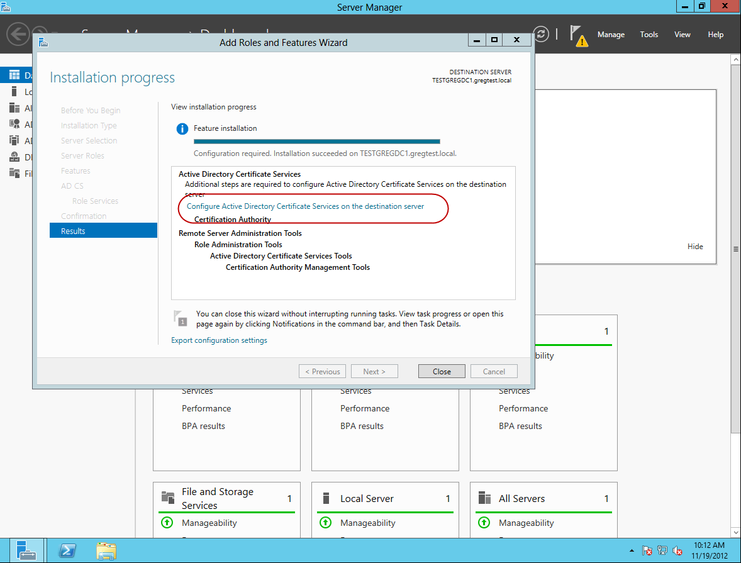Click Remote Server Administration Tools entry
741x563 pixels.
[x=240, y=233]
